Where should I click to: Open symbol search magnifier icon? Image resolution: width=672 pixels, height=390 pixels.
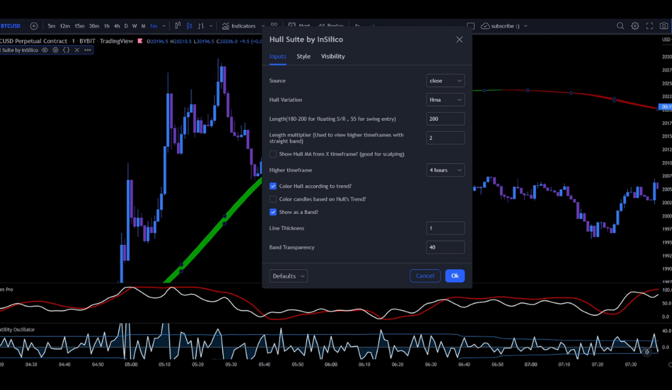tap(620, 26)
